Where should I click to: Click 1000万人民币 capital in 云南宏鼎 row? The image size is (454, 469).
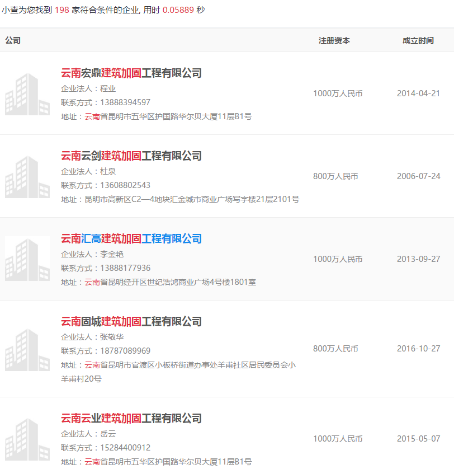(x=338, y=93)
